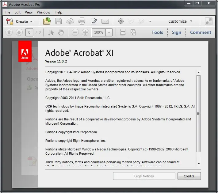This screenshot has height=193, width=218.
Task: Click the zoom in plus icon
Action: coord(85,32)
